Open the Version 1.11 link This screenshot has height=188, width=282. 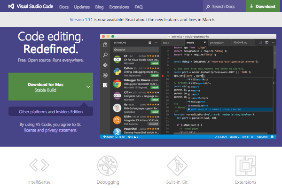point(81,20)
